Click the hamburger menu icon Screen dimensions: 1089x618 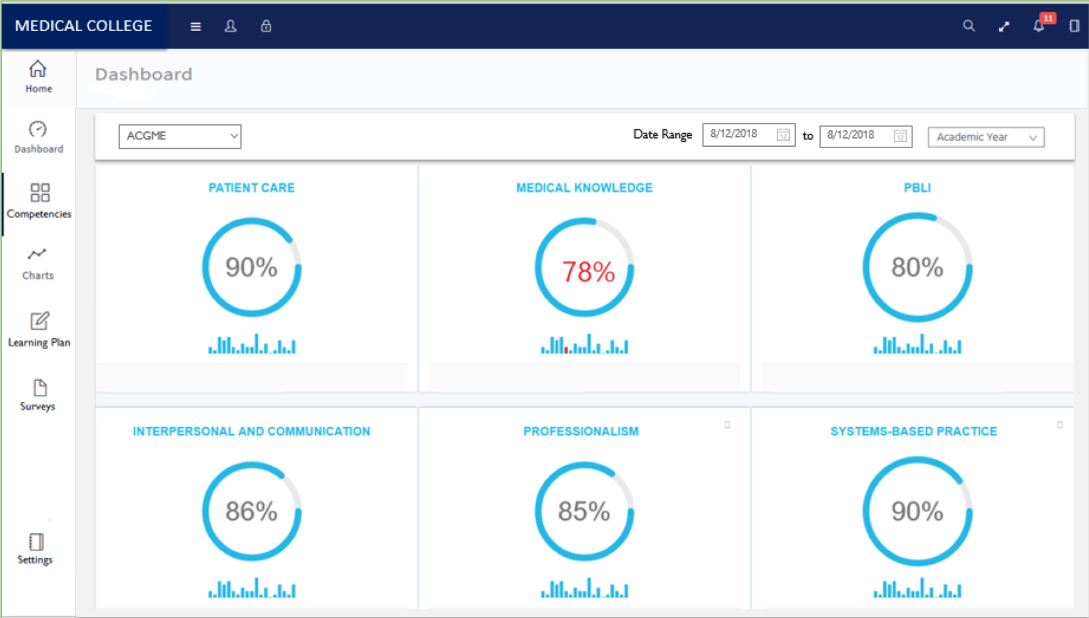196,27
